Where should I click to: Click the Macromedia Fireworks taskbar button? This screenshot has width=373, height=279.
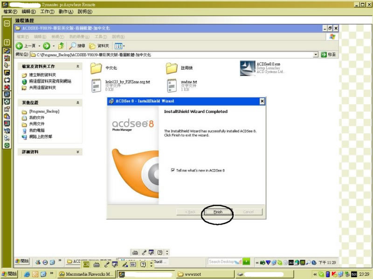click(x=87, y=274)
